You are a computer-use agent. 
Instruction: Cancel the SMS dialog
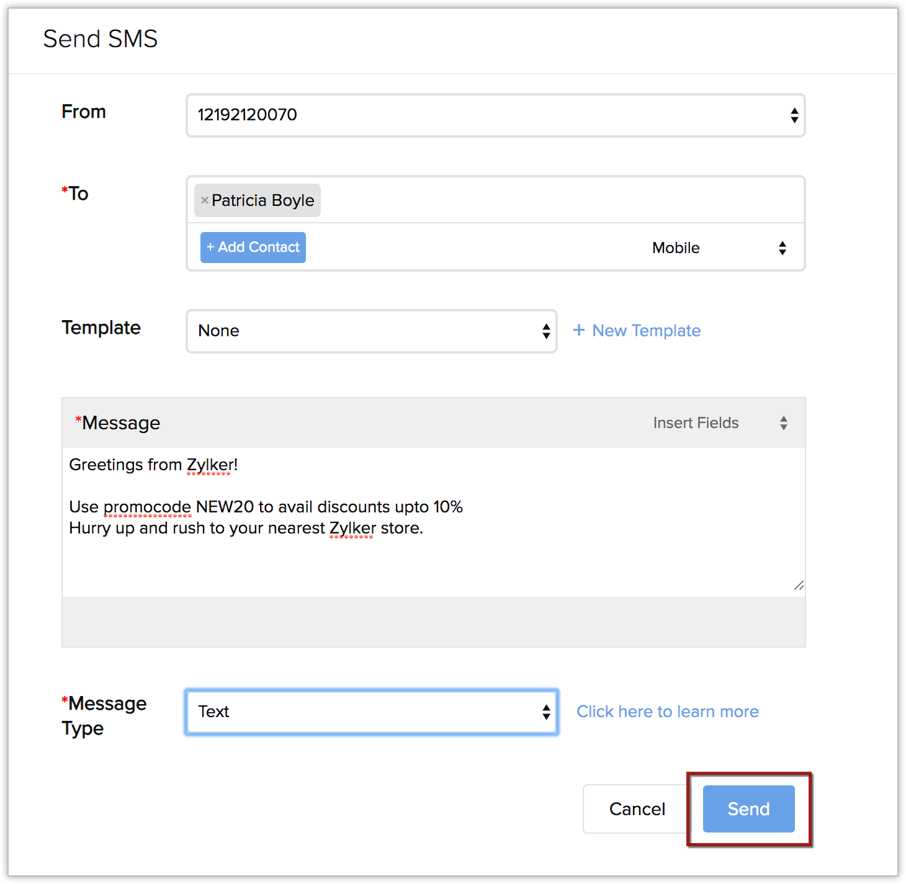(x=637, y=809)
